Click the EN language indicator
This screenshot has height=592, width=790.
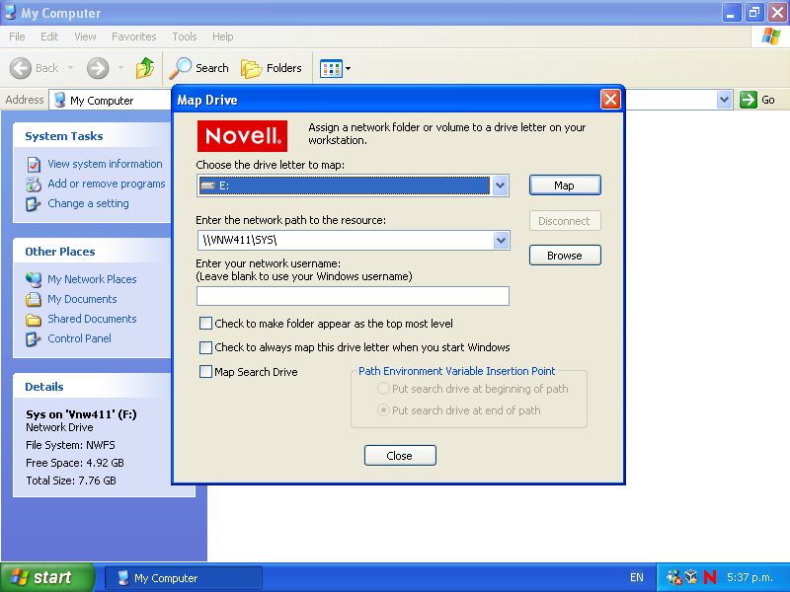(637, 577)
